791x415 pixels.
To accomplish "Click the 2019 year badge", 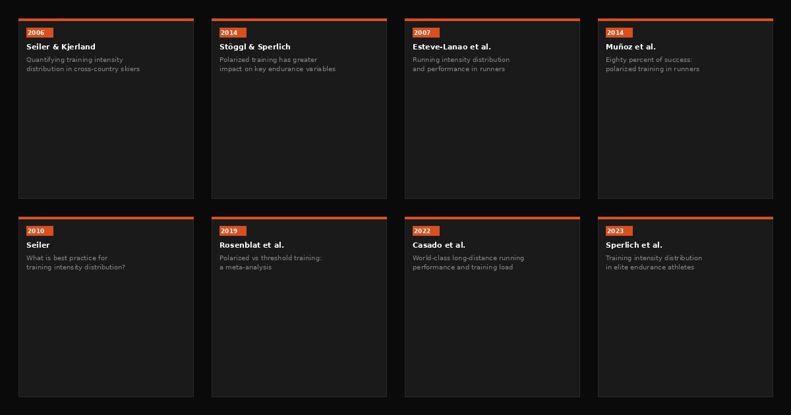I will click(x=233, y=231).
